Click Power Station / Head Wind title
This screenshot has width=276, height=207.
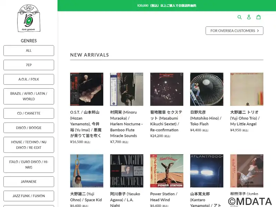tap(164, 197)
